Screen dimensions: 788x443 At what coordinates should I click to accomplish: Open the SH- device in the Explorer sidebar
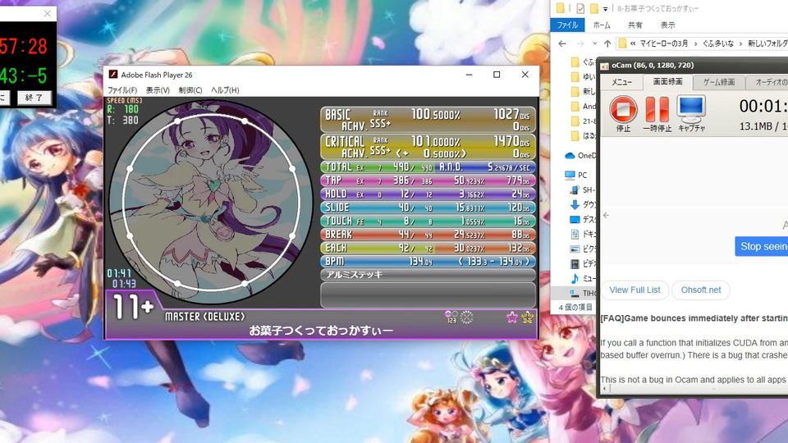pos(583,190)
